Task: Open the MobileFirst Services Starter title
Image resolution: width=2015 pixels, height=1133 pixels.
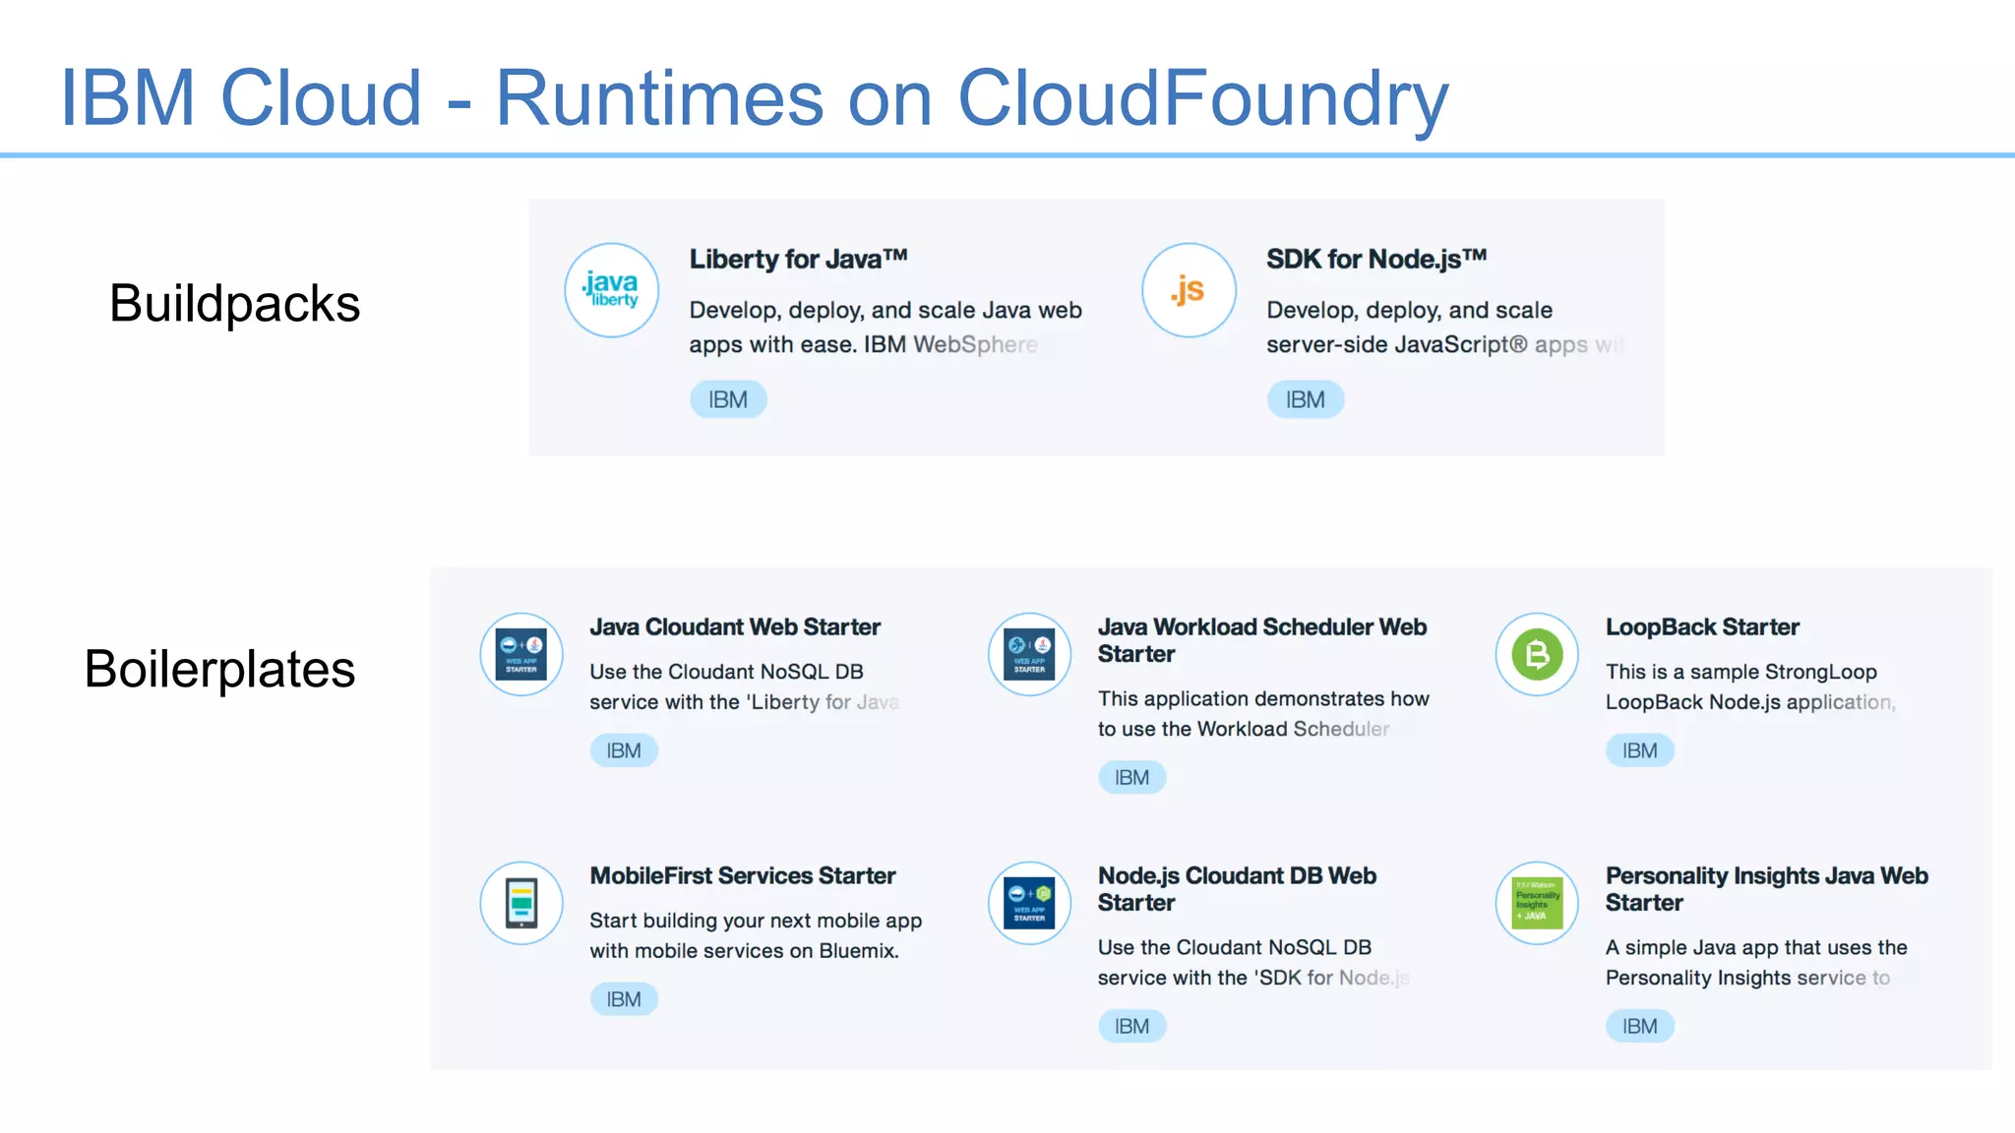Action: [x=743, y=876]
